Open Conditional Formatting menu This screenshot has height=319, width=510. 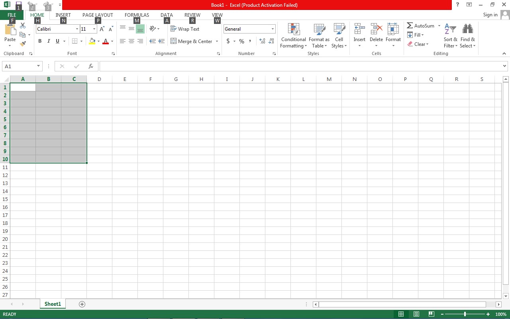pyautogui.click(x=293, y=36)
